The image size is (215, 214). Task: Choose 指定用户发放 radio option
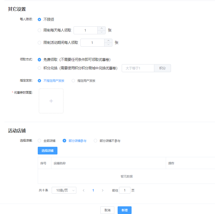73,81
